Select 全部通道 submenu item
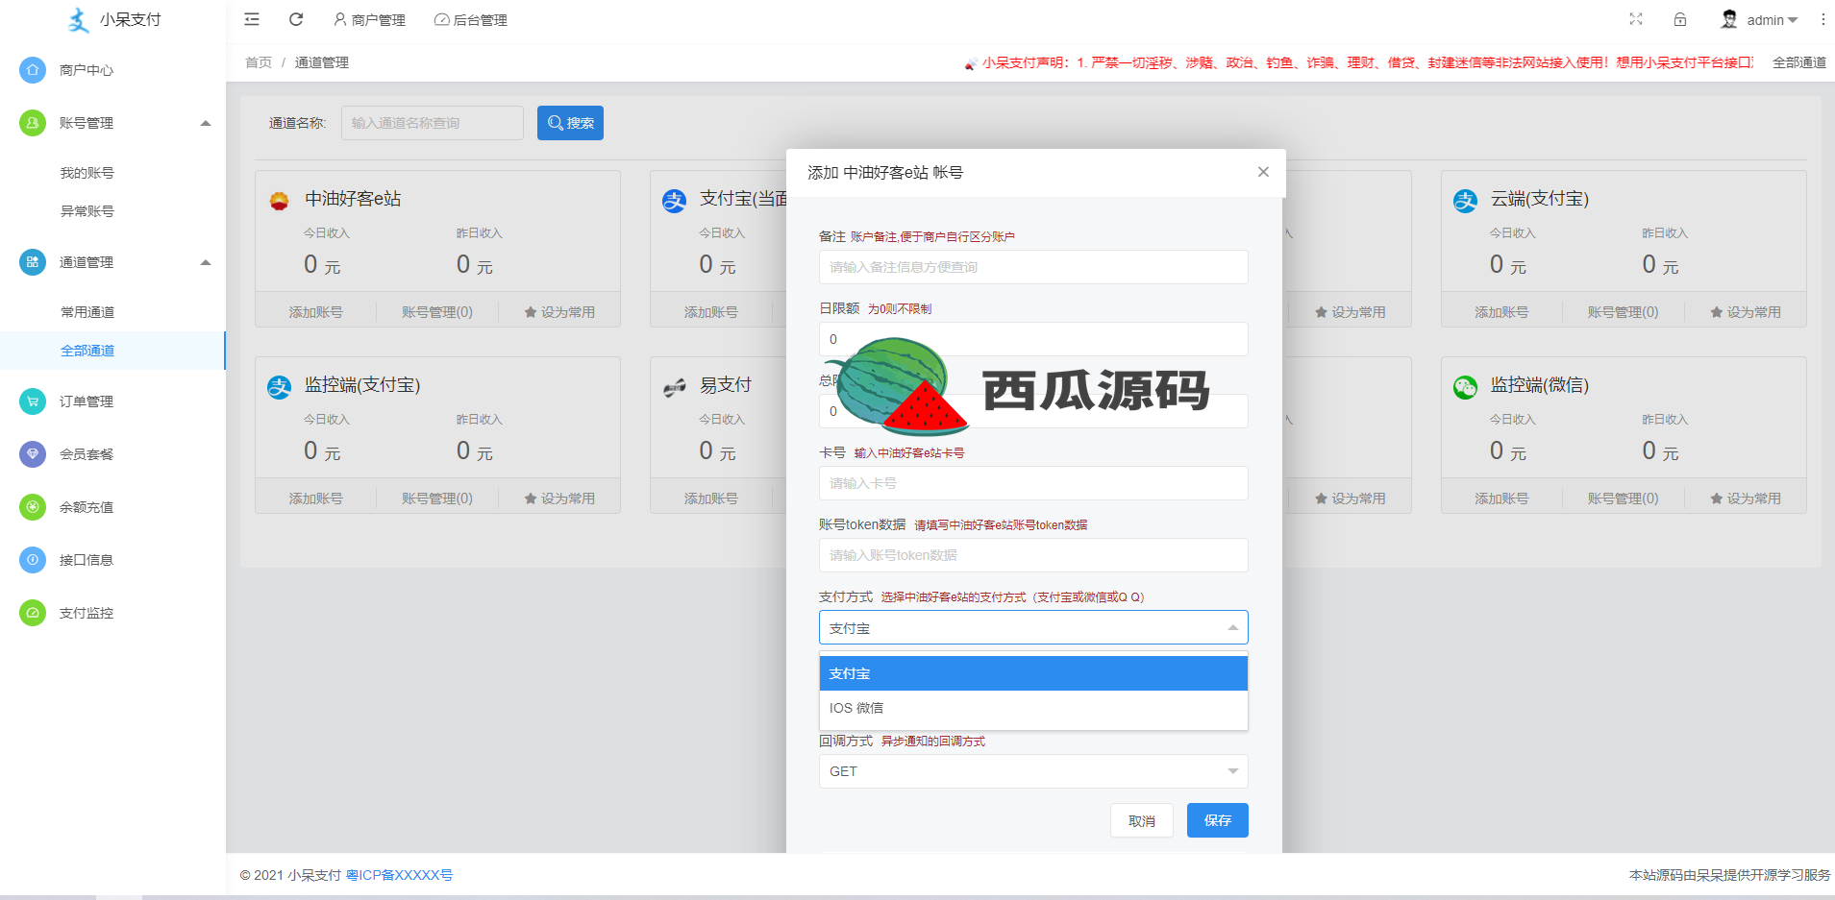This screenshot has width=1835, height=900. point(112,351)
